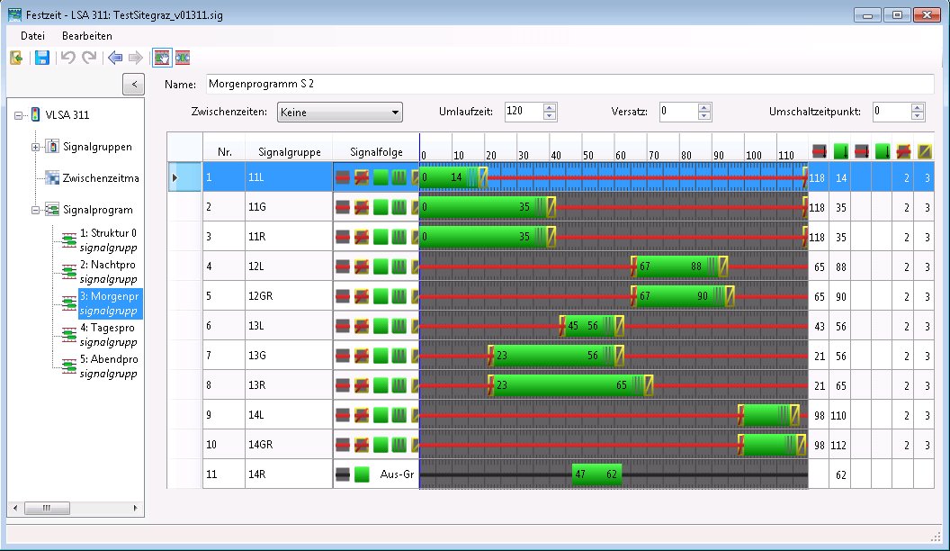Image resolution: width=950 pixels, height=551 pixels.
Task: Click the green bar of signal group 14R
Action: (596, 474)
